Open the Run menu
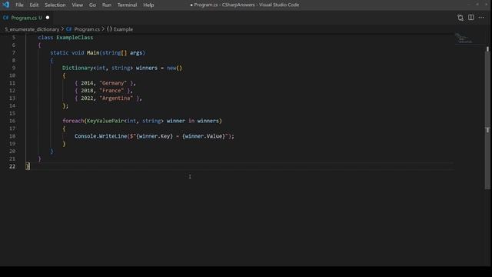This screenshot has width=492, height=277. [x=106, y=5]
